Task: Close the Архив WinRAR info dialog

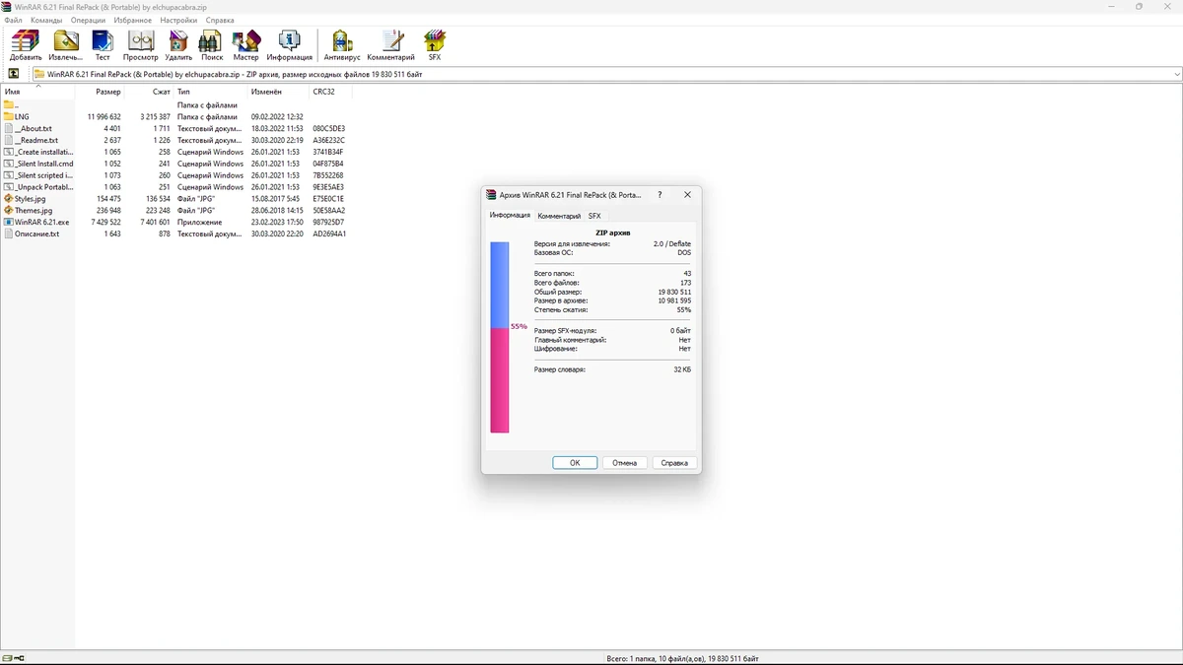Action: coord(687,195)
